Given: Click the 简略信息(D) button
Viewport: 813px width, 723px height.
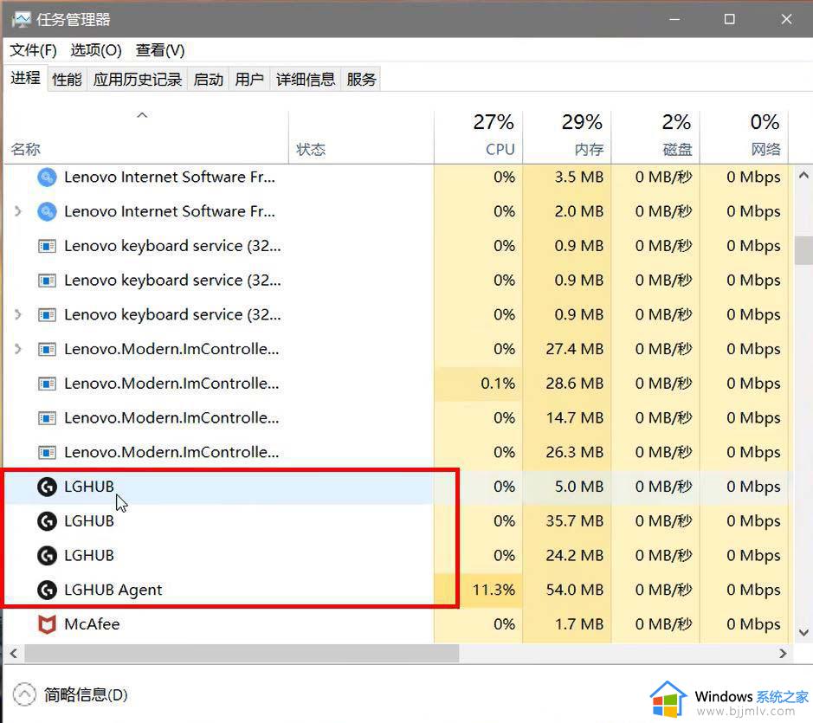Looking at the screenshot, I should [x=86, y=694].
